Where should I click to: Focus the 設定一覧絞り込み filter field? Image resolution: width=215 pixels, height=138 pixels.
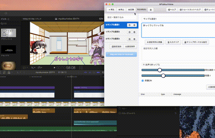point(121,17)
